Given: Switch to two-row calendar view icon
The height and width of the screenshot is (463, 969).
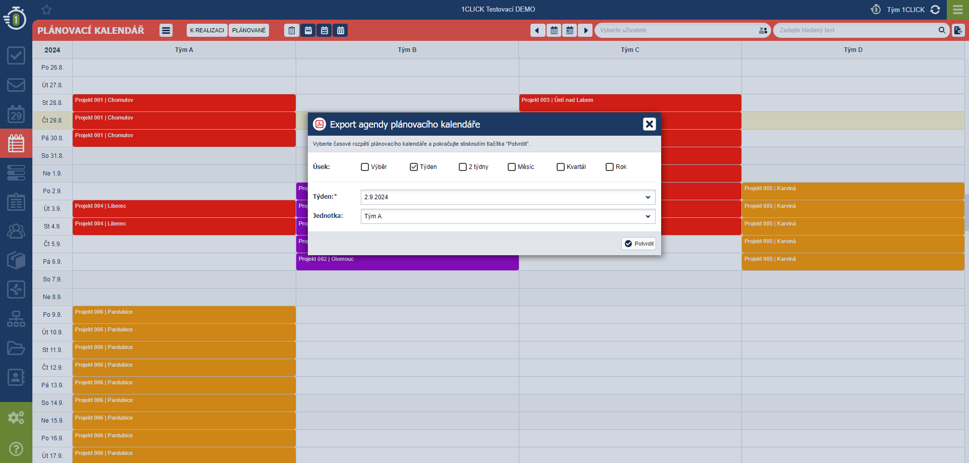Looking at the screenshot, I should pos(324,30).
